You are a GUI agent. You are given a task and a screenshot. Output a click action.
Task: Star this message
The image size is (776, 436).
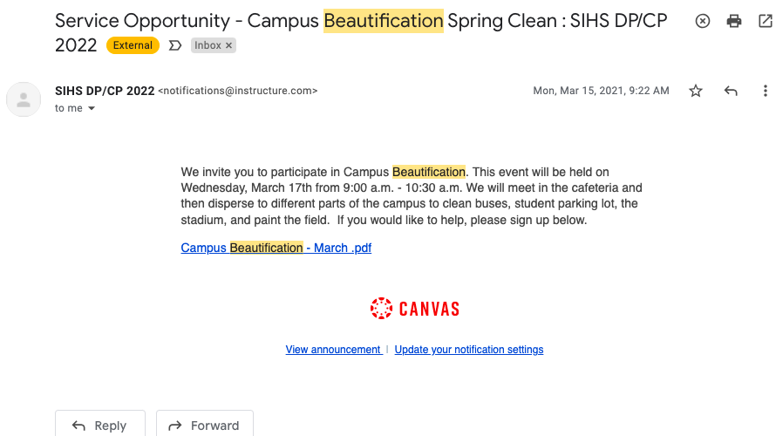click(696, 91)
